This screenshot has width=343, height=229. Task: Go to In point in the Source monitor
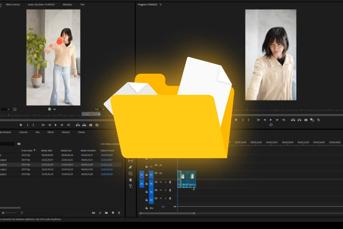coord(43,125)
